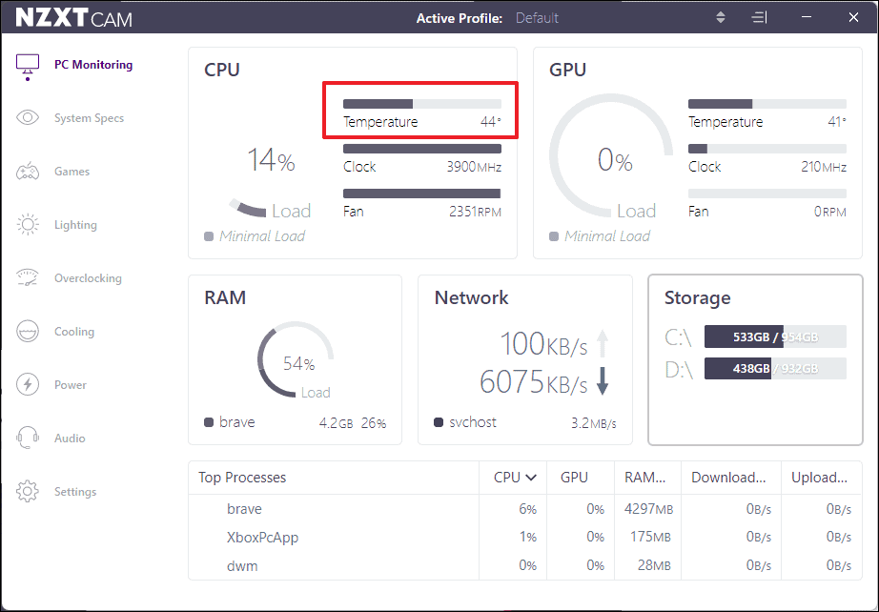Switch to mini mode via title bar icon
This screenshot has height=612, width=879.
(759, 17)
